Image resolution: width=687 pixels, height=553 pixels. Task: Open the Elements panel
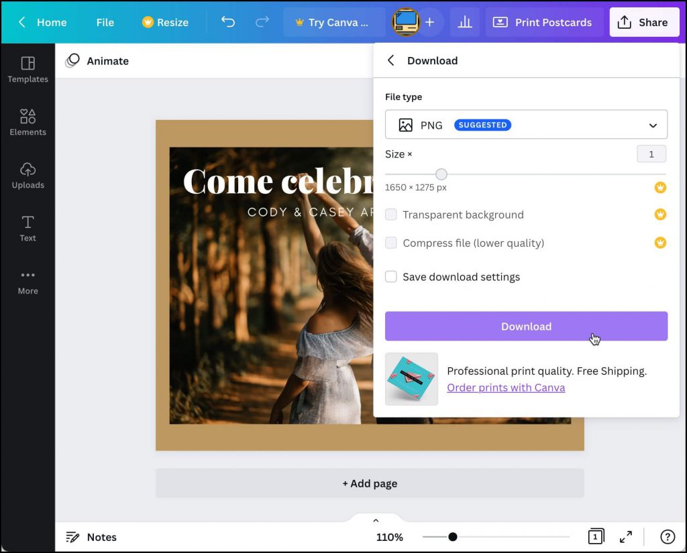(x=28, y=122)
